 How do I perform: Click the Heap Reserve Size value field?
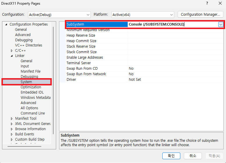pos(176,35)
